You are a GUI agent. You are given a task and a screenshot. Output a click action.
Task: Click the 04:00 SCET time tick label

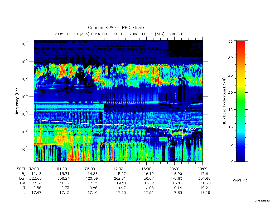point(62,169)
